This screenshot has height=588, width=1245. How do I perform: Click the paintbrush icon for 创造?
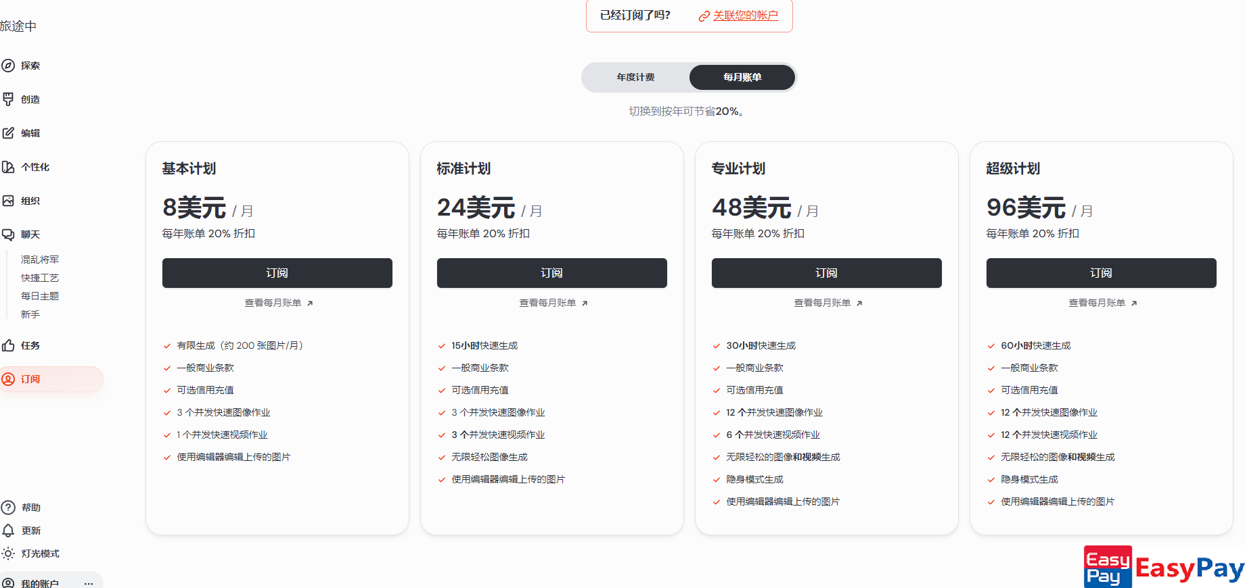[x=8, y=99]
